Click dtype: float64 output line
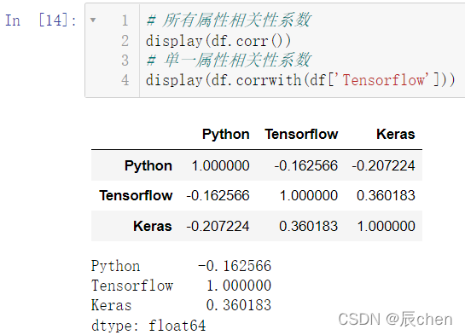 pos(148,326)
